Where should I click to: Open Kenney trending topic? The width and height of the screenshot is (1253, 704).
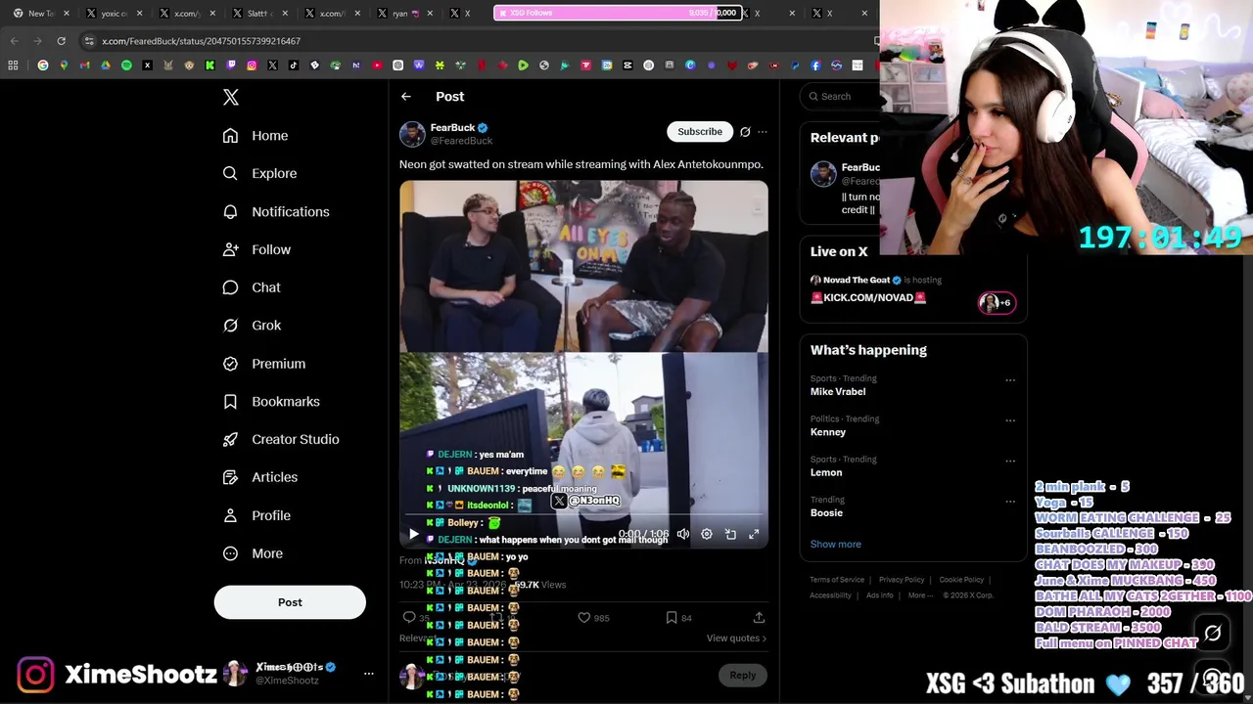click(x=828, y=431)
